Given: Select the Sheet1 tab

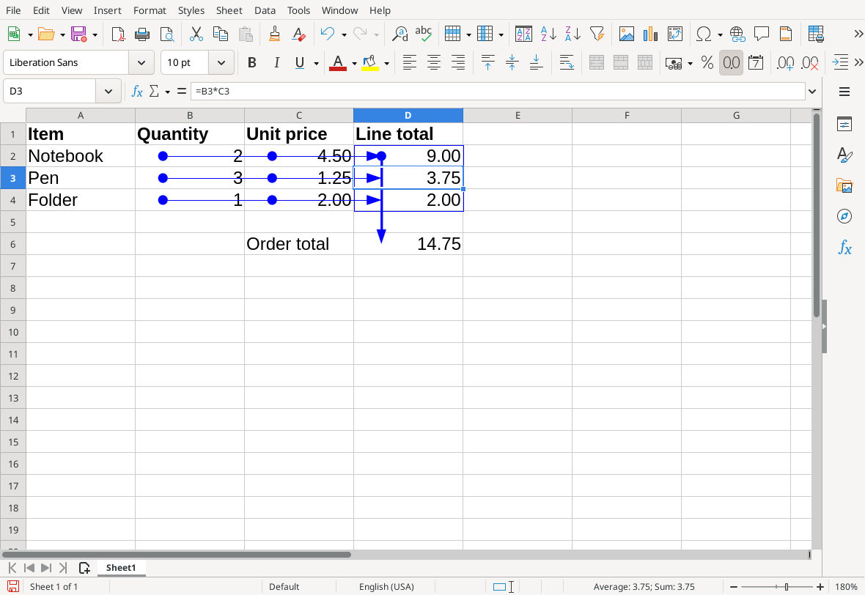Looking at the screenshot, I should pos(121,568).
